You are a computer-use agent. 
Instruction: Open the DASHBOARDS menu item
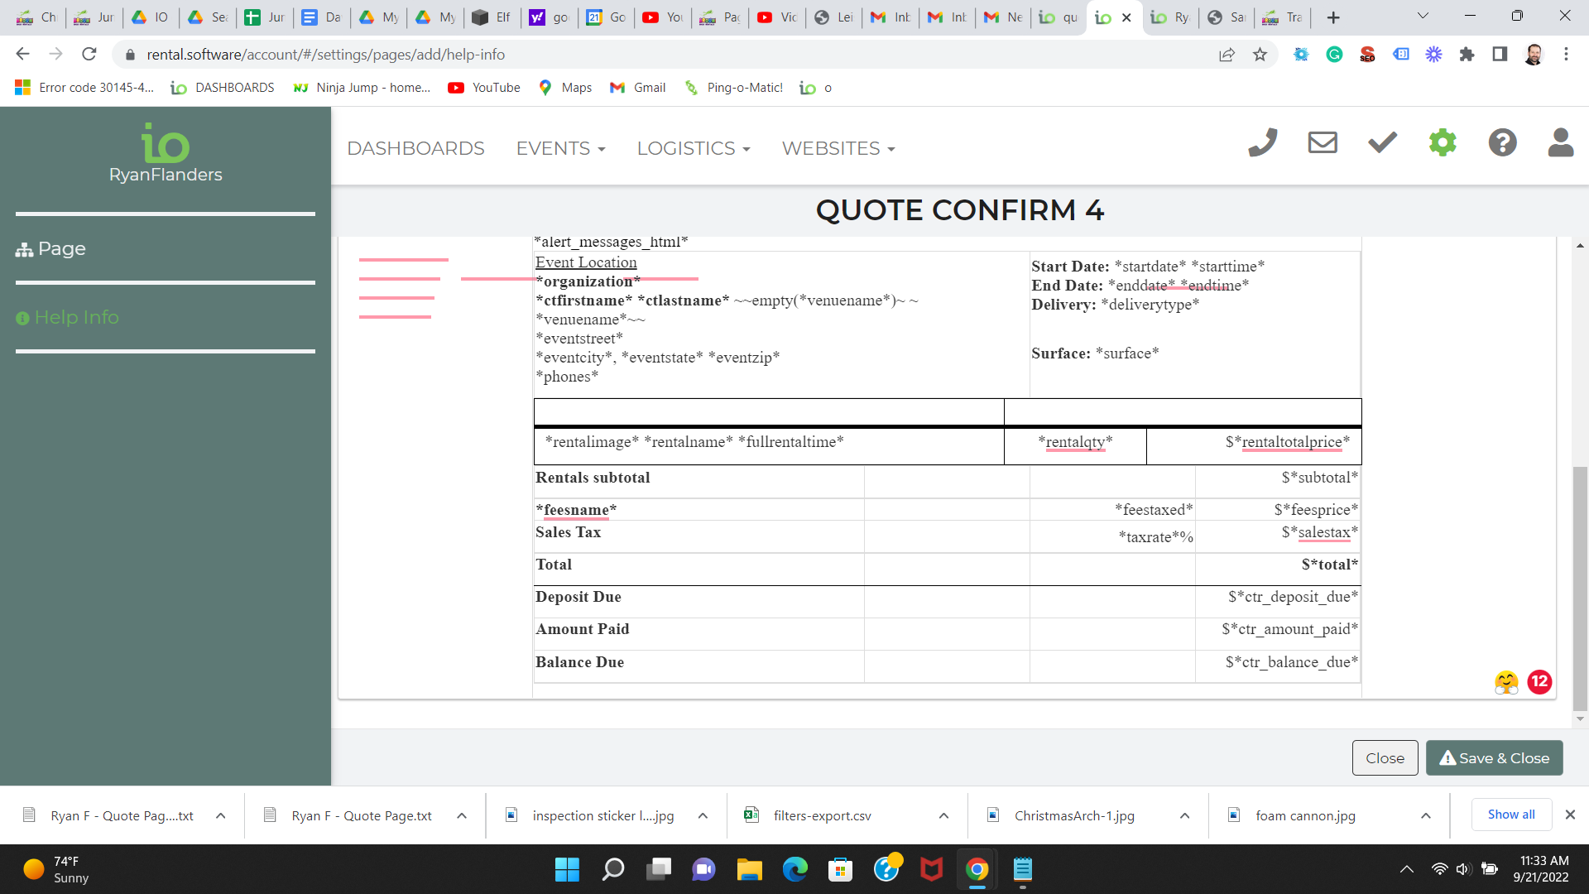coord(415,149)
